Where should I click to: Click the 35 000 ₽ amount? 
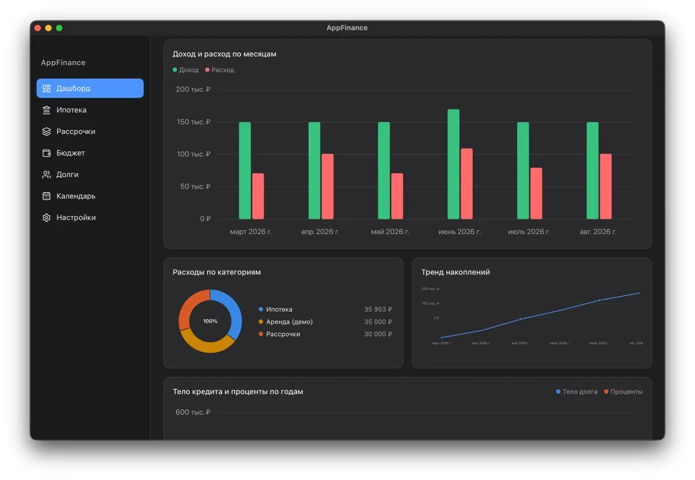pyautogui.click(x=378, y=322)
